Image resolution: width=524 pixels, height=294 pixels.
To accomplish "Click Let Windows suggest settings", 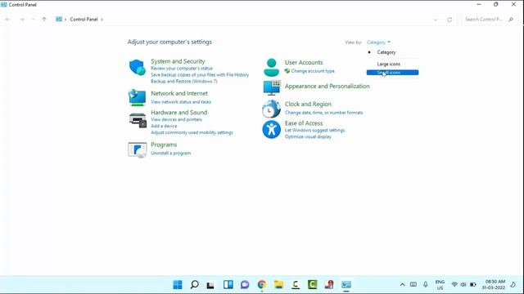I will pyautogui.click(x=314, y=131).
